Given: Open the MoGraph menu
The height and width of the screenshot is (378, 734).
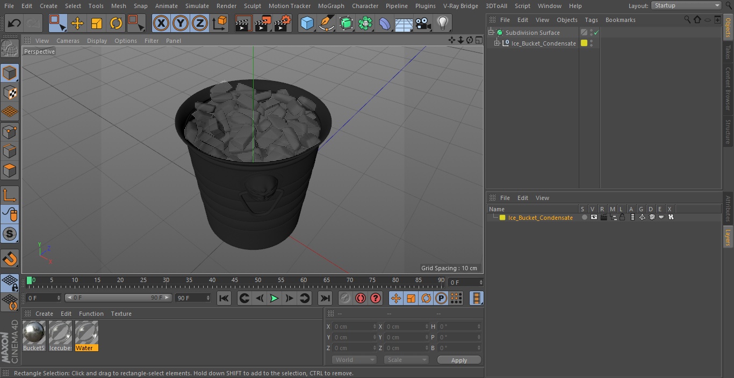Looking at the screenshot, I should [331, 6].
